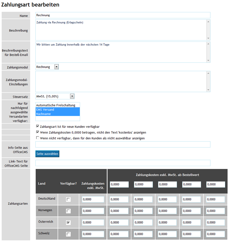
Task: Enable 'als nicht auswählbar anzeigen' checkbox
Action: [37, 138]
